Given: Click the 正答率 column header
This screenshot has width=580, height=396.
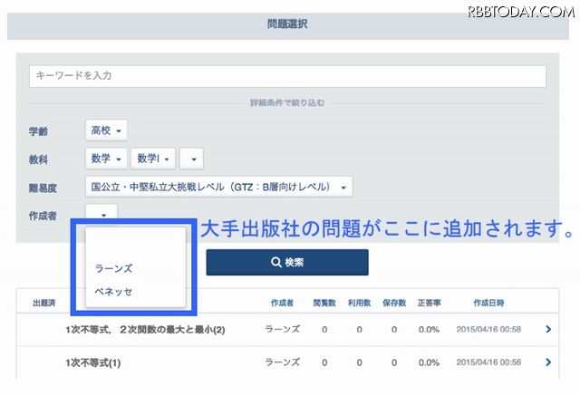Looking at the screenshot, I should pyautogui.click(x=429, y=304).
